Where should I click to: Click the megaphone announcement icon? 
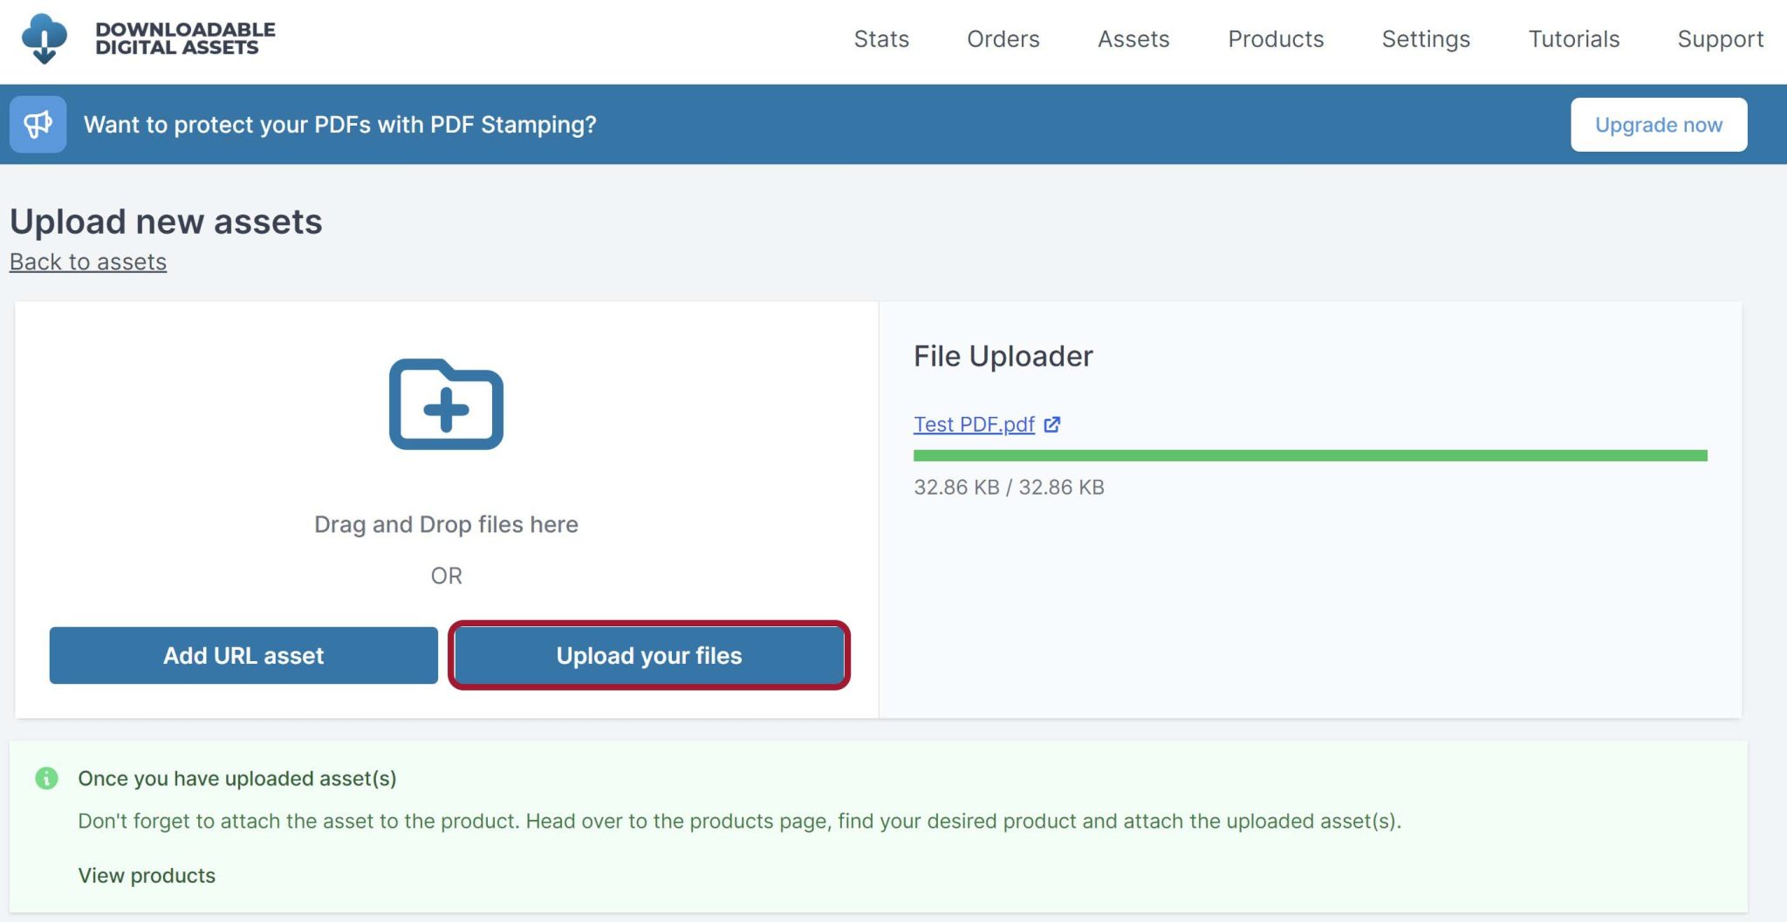[38, 125]
